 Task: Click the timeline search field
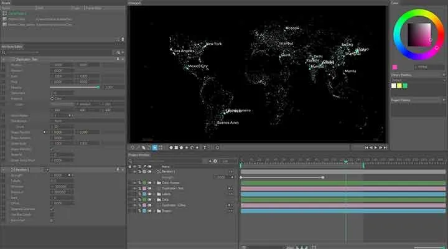click(167, 161)
